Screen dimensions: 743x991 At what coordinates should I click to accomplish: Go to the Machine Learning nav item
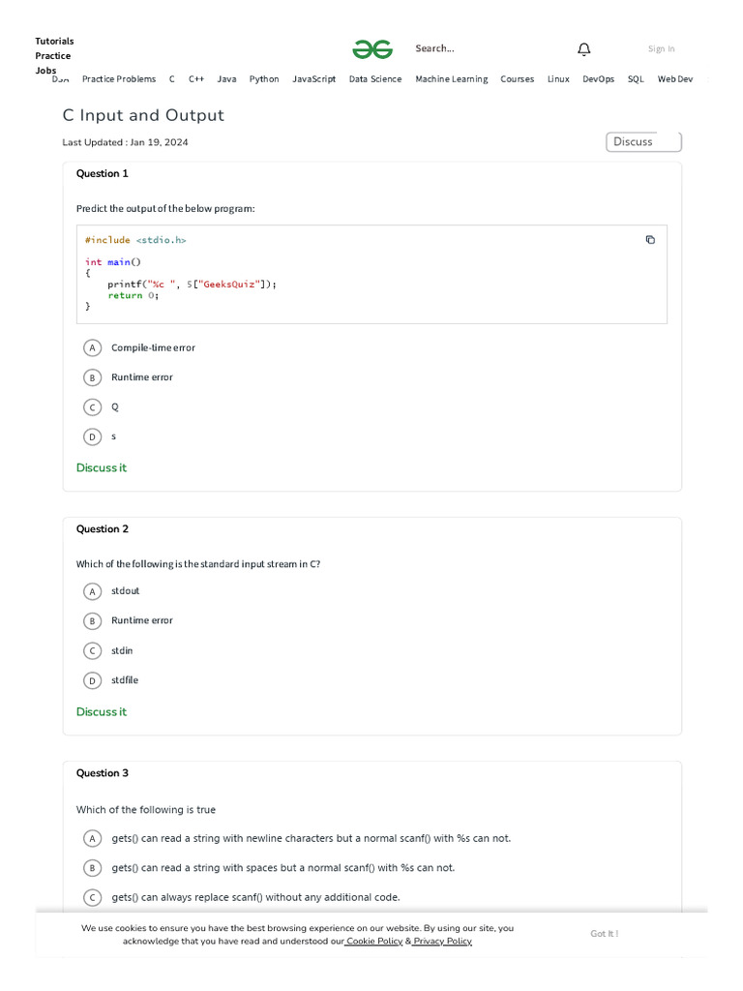click(451, 79)
